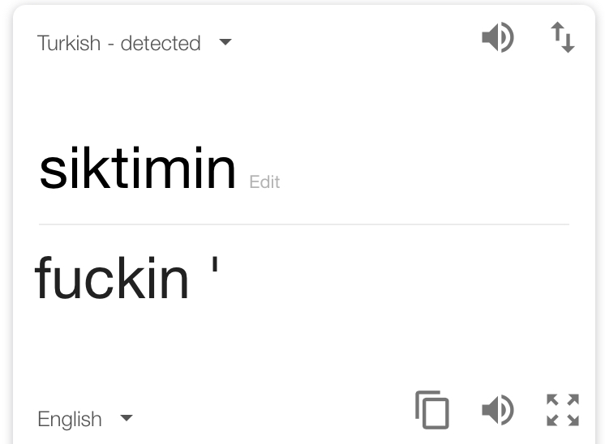The width and height of the screenshot is (605, 444).
Task: Select the translated English output text
Action: tap(127, 277)
